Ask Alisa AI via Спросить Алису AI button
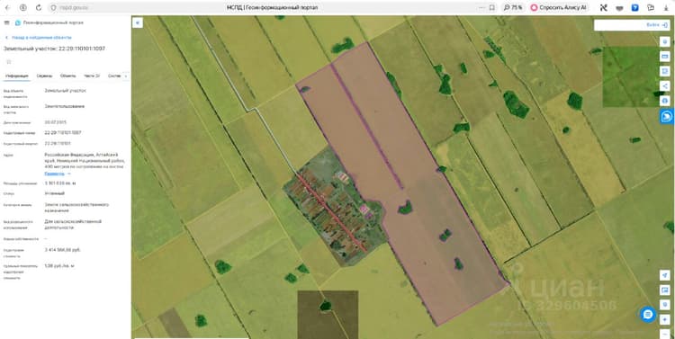675x339 pixels. coord(559,8)
